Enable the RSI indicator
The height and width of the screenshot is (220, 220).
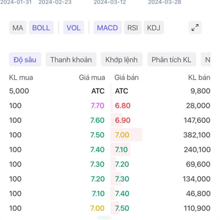(x=133, y=27)
